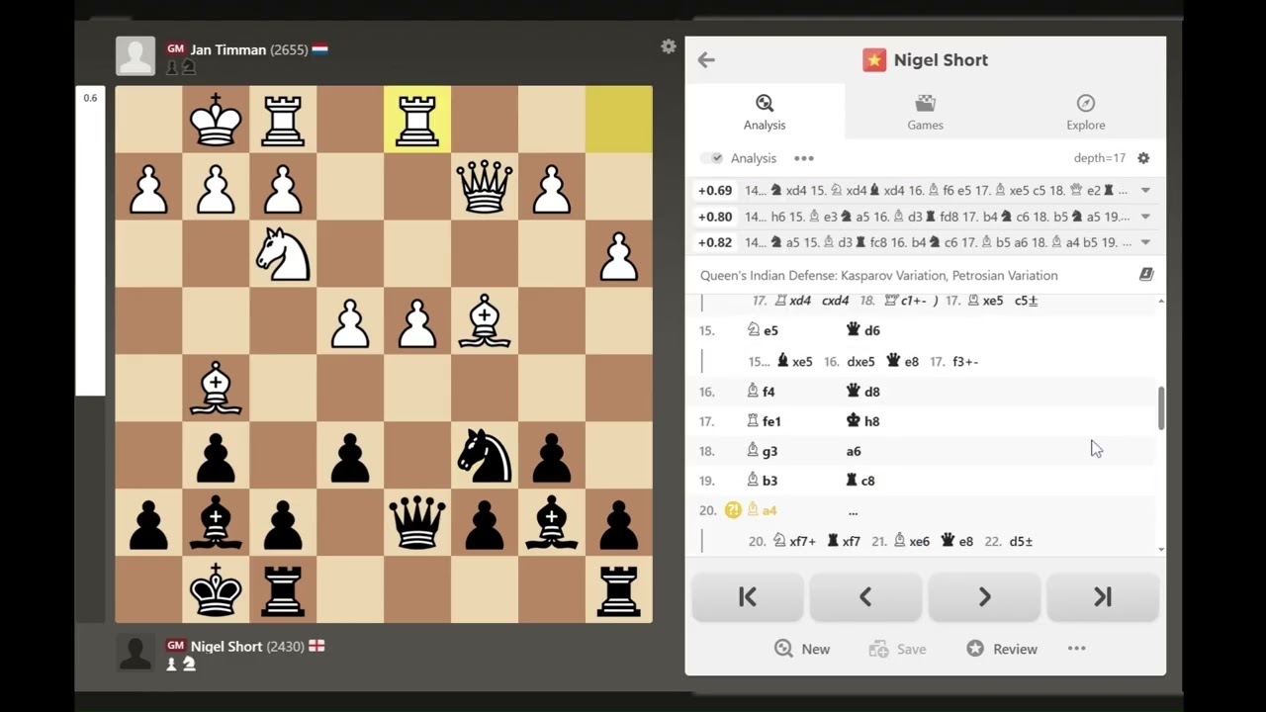
Task: Select the white queen
Action: (485, 187)
